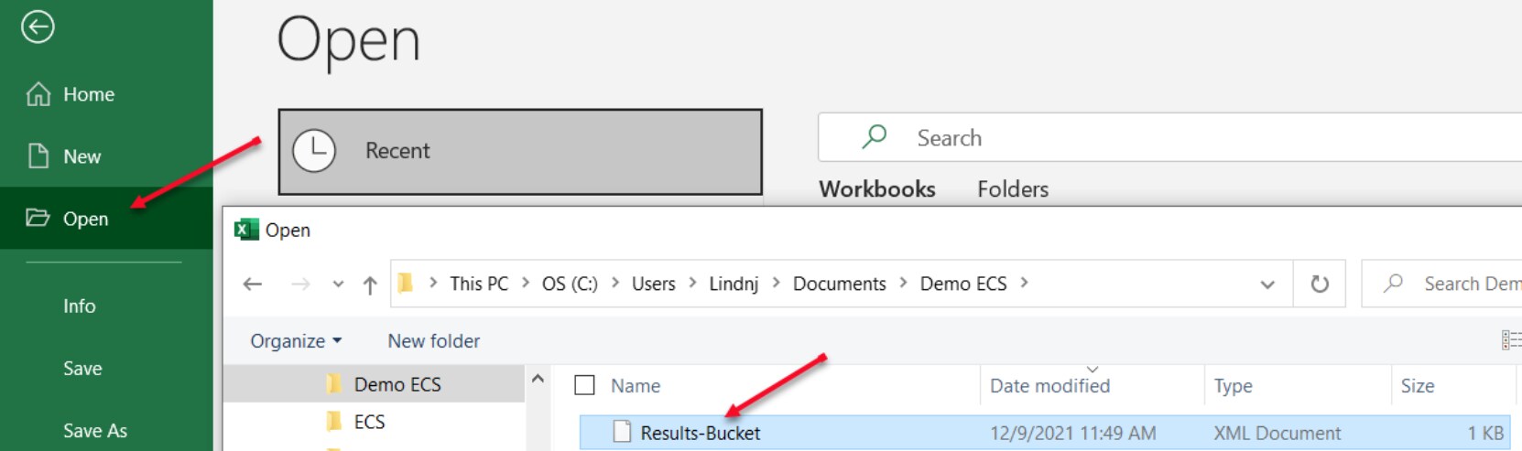Navigate back in the Open dialog
Viewport: 1522px width, 451px height.
click(x=253, y=285)
